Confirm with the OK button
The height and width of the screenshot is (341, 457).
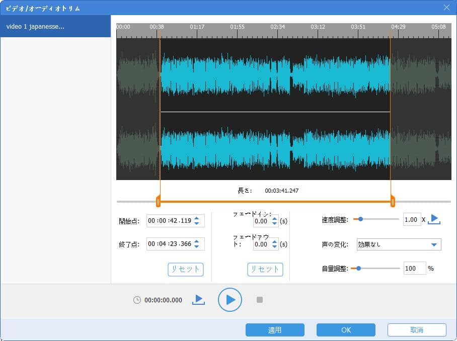[346, 330]
